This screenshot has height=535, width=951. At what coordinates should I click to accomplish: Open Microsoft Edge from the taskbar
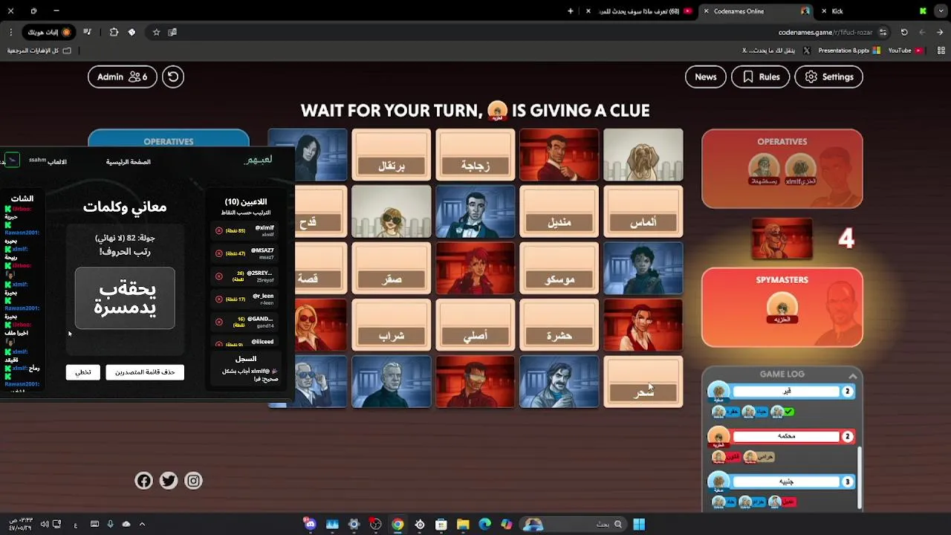[484, 524]
